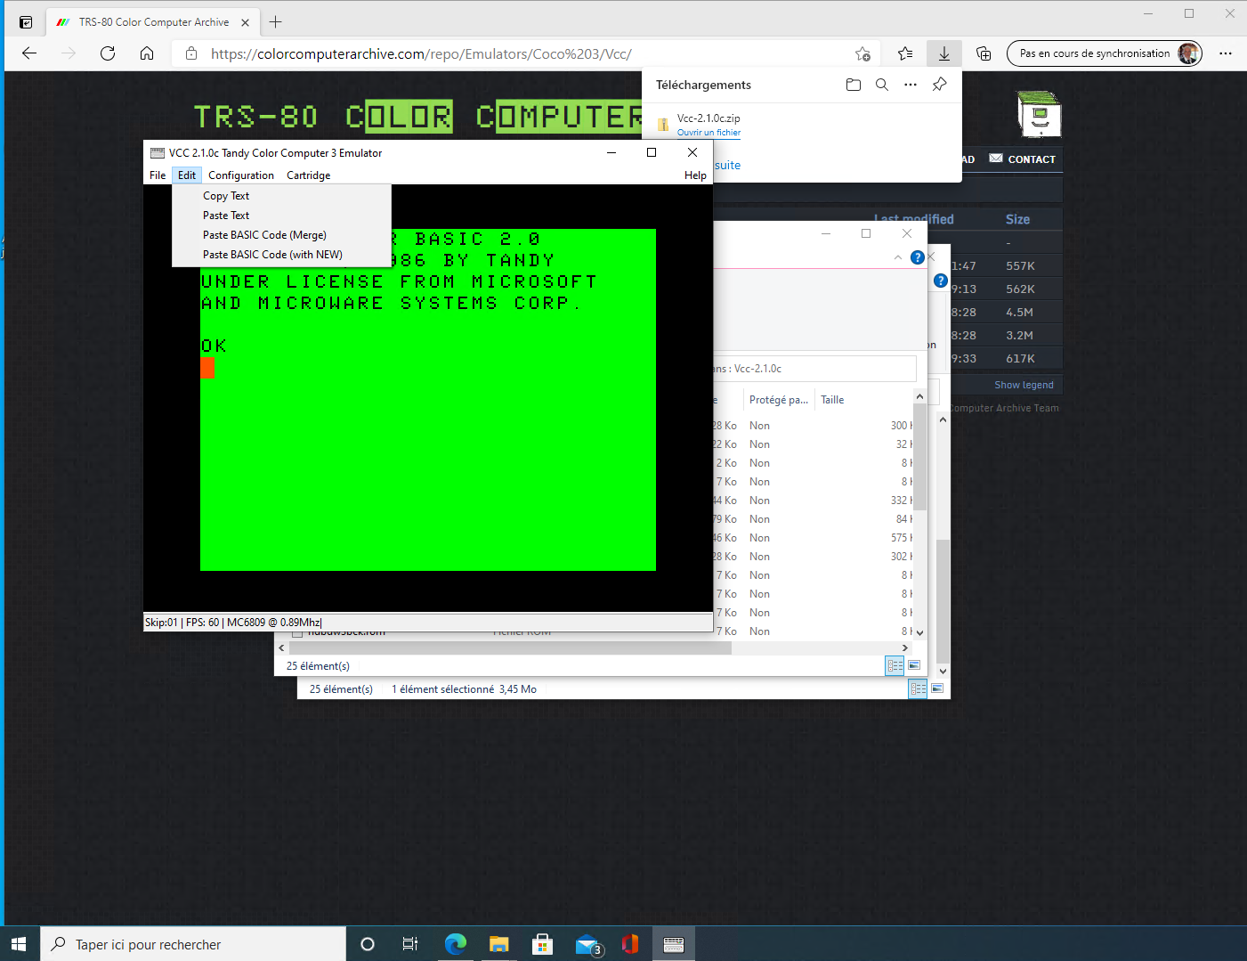Screen dimensions: 1247x961
Task: Open downloads folder icon in Téléchargements panel
Action: 853,85
